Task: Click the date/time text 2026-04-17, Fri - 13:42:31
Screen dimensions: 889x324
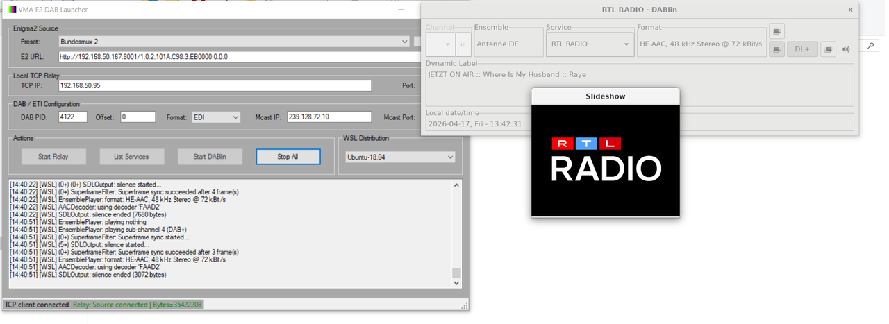Action: (475, 124)
